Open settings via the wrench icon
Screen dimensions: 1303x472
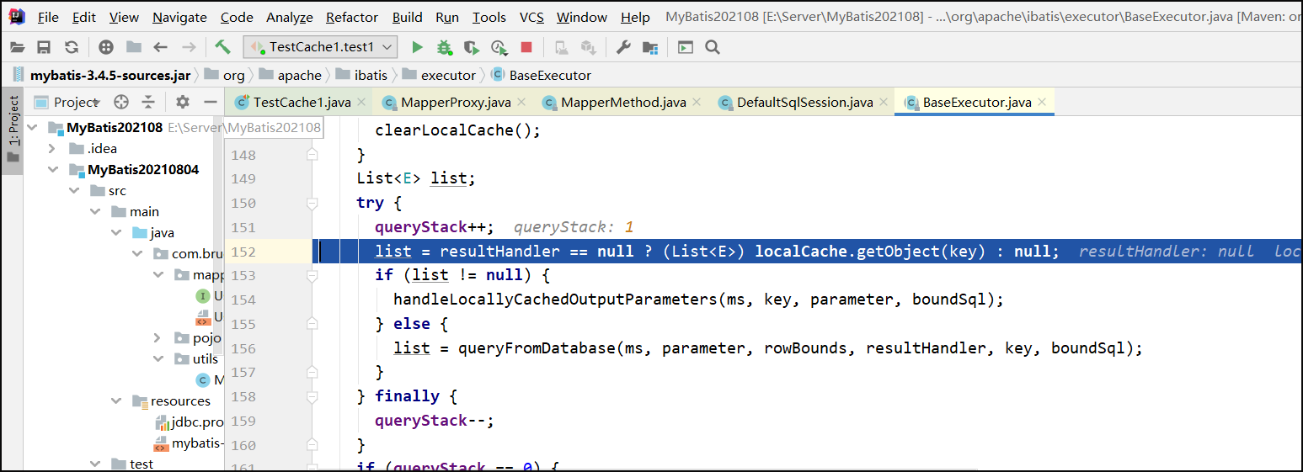click(x=623, y=47)
